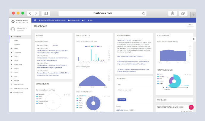The image size is (205, 121).
Task: Toggle Apple legend in platforms donut chart
Action: click(160, 74)
